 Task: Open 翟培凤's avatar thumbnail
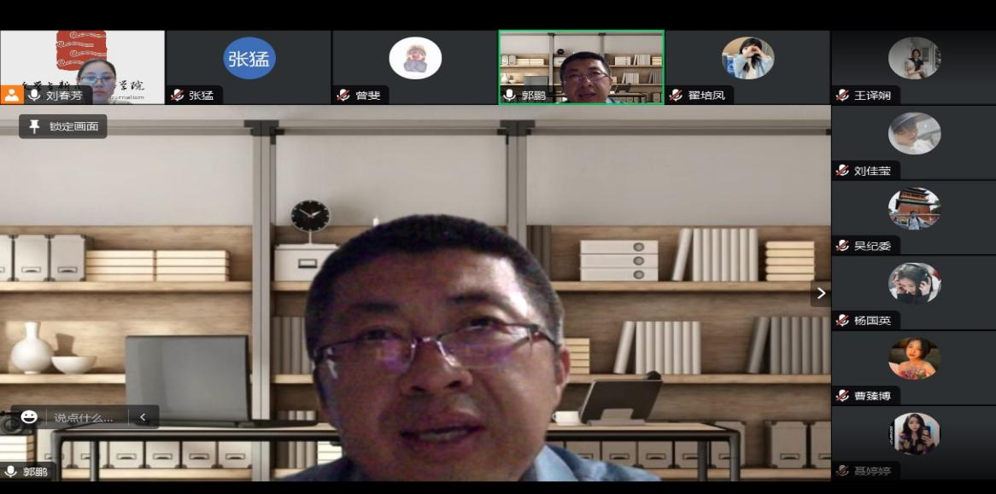747,58
